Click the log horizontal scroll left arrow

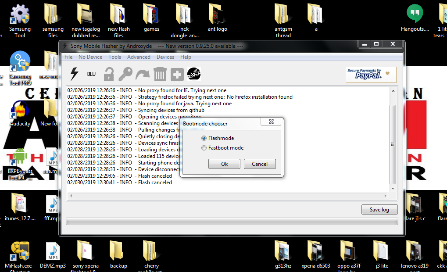71,196
